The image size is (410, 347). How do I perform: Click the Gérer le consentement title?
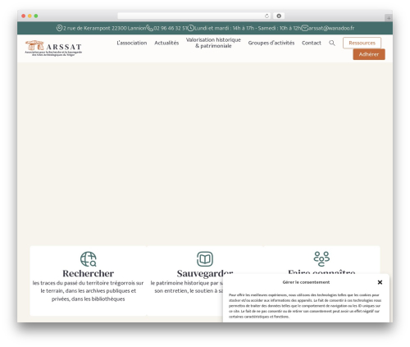pyautogui.click(x=306, y=282)
